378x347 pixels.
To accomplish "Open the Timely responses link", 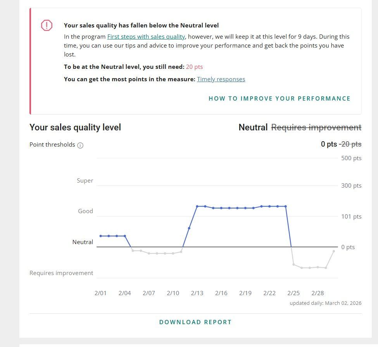I will click(x=221, y=79).
